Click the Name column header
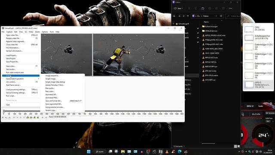The image size is (275, 155). pyautogui.click(x=206, y=22)
